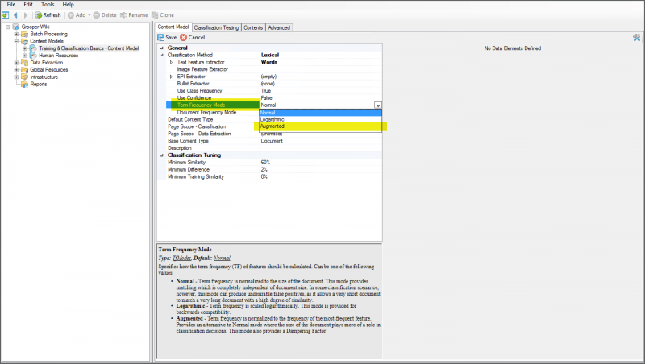Switch to the Content Model tab
Image resolution: width=645 pixels, height=364 pixels.
click(x=173, y=27)
